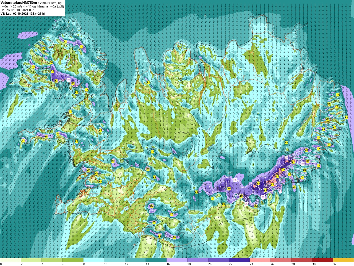
Task: Select the "10" tick label on legend scale
Action: (x=106, y=264)
